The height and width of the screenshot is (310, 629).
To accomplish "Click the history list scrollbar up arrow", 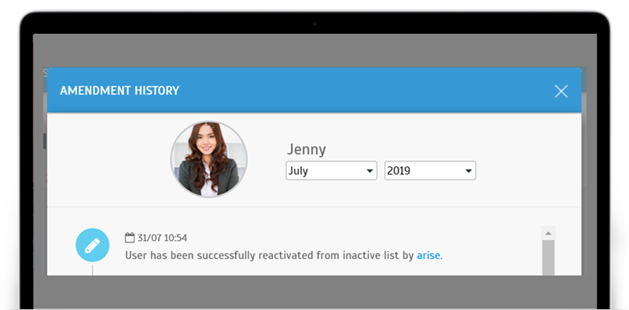I will tap(548, 233).
